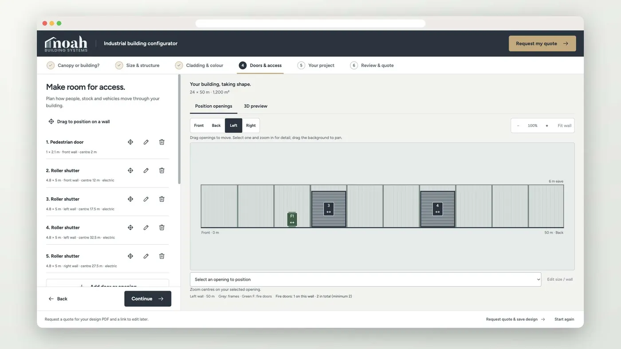The height and width of the screenshot is (349, 621).
Task: Click Request quote & save design link
Action: (x=515, y=319)
